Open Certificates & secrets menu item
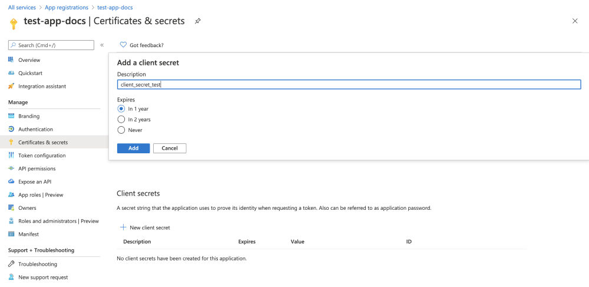The width and height of the screenshot is (589, 287). coord(43,143)
